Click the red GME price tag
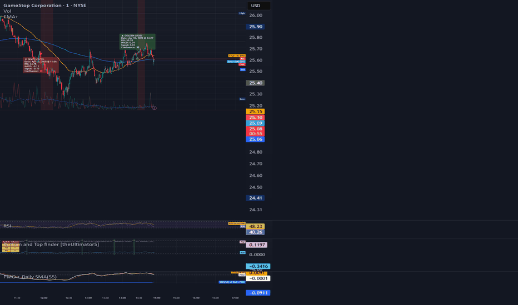 [242, 65]
